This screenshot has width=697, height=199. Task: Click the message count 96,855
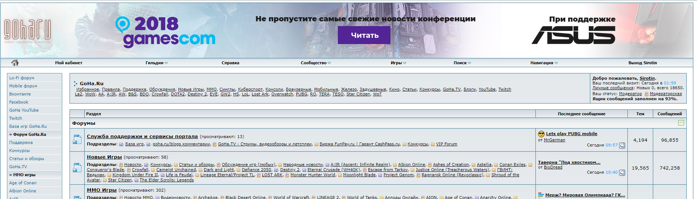point(670,140)
